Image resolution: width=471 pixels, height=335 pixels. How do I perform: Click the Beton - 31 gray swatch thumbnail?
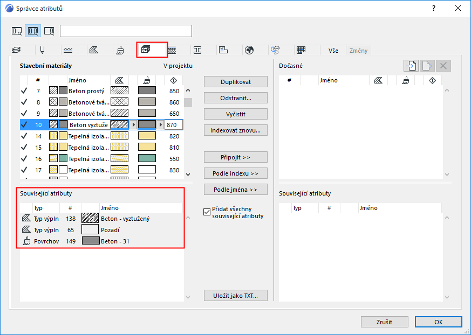(x=91, y=241)
